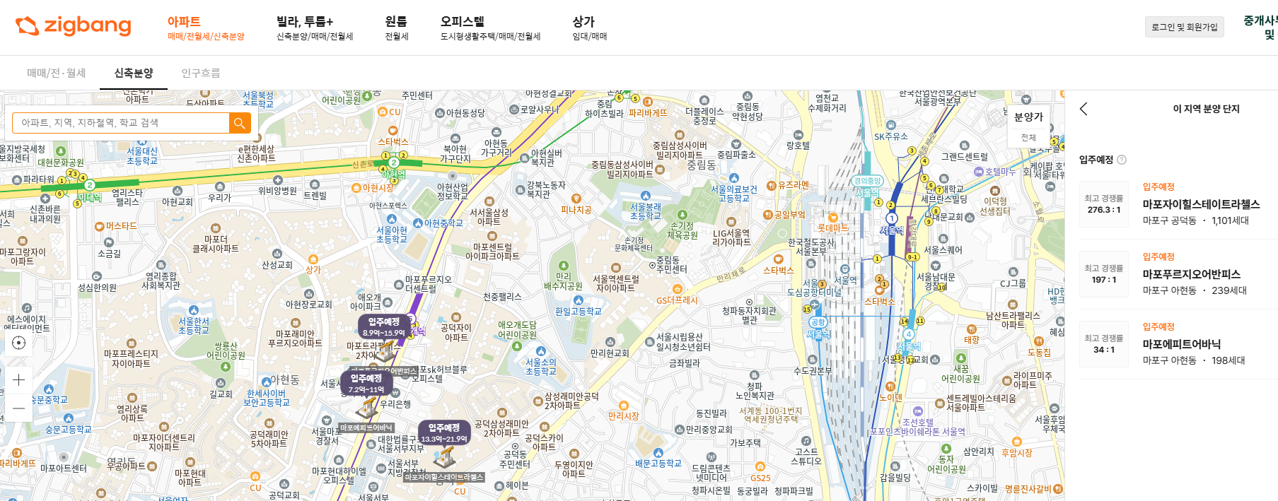Screen dimensions: 1278x501
Task: Click the 34 : 1 competition rate box
Action: click(1104, 344)
